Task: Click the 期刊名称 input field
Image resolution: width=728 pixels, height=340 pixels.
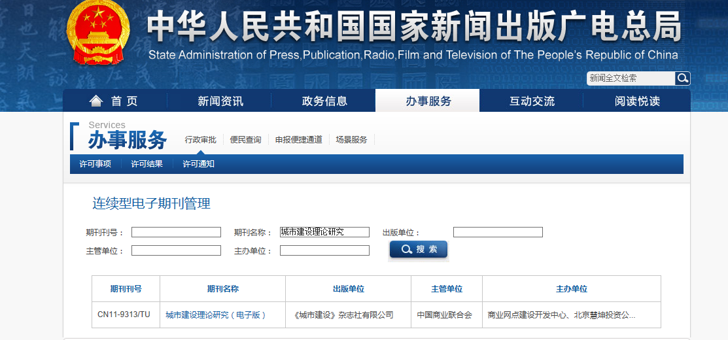Action: coord(324,232)
